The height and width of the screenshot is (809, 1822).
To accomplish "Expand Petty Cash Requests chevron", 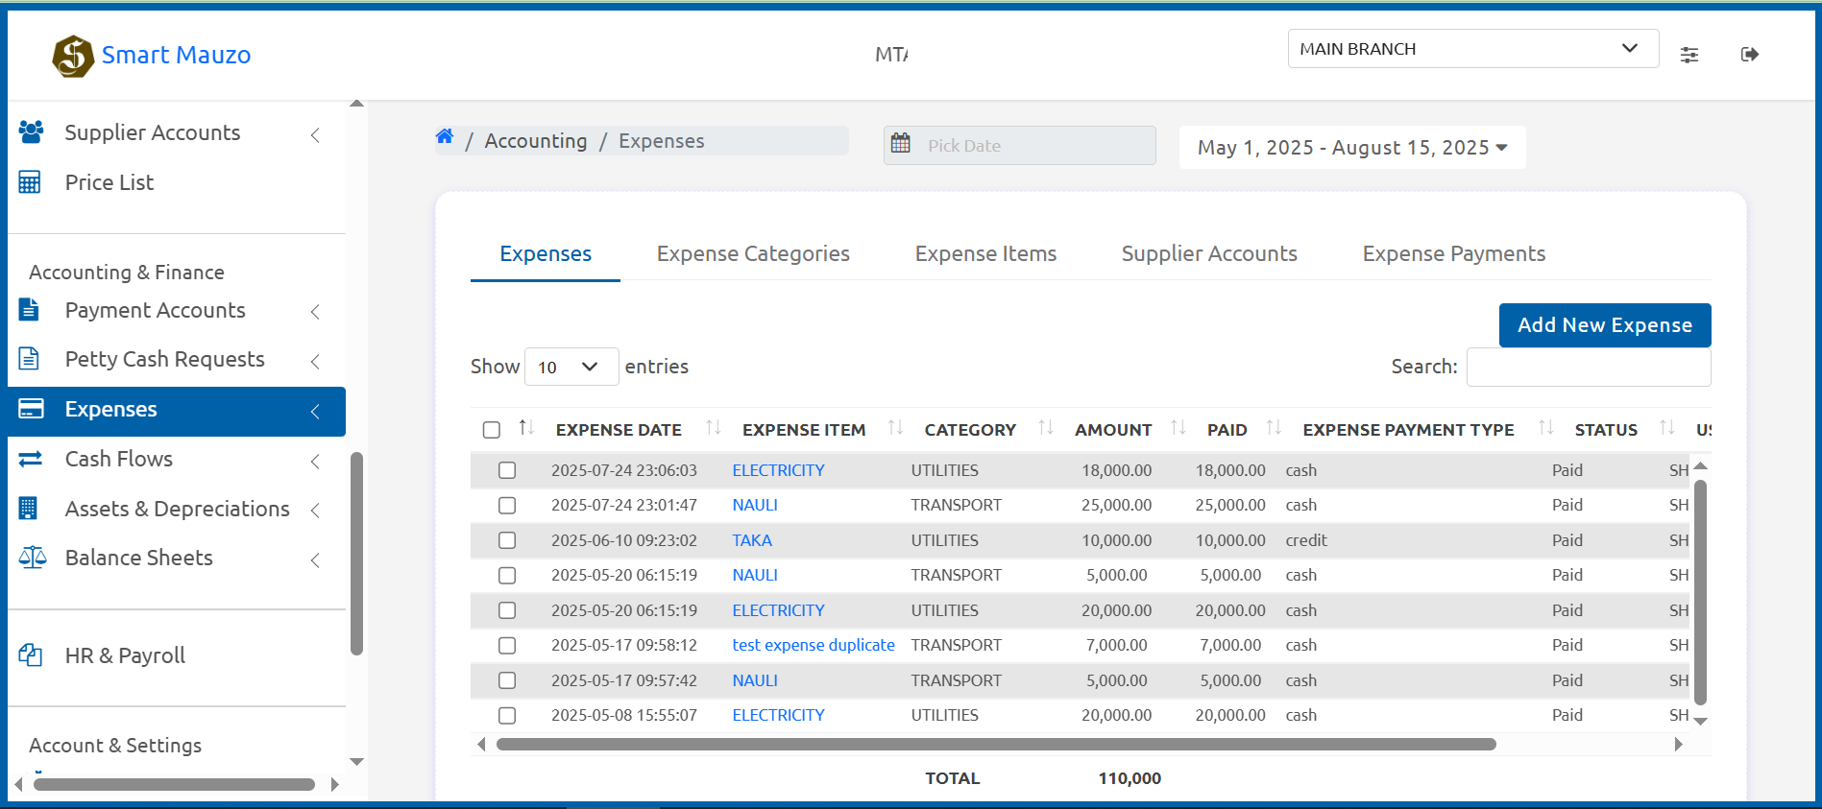I will coord(315,361).
